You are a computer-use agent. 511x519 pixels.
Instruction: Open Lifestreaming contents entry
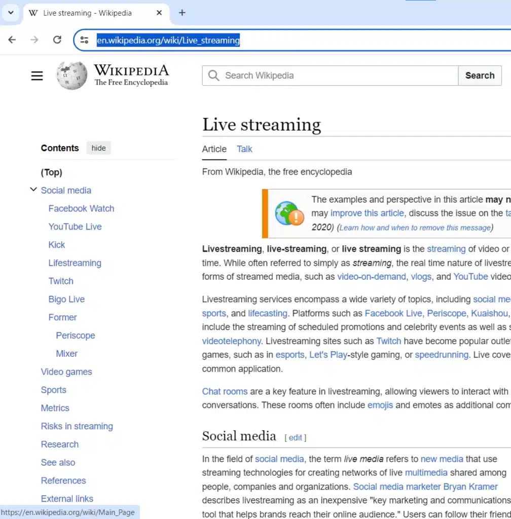pos(75,263)
